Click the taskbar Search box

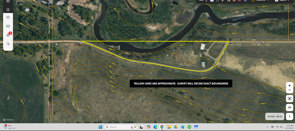(x=121, y=127)
